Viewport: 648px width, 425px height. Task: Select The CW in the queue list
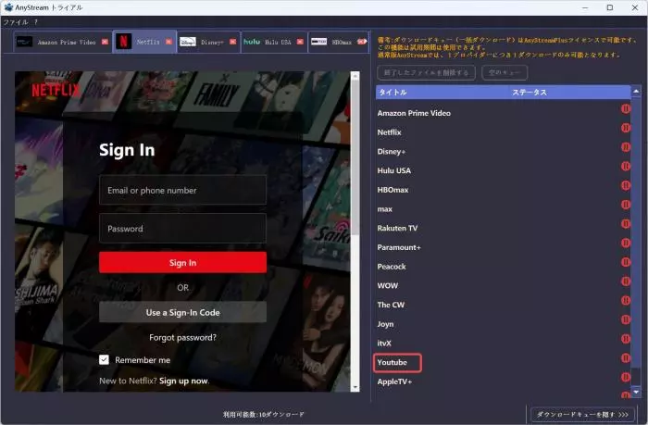[391, 305]
